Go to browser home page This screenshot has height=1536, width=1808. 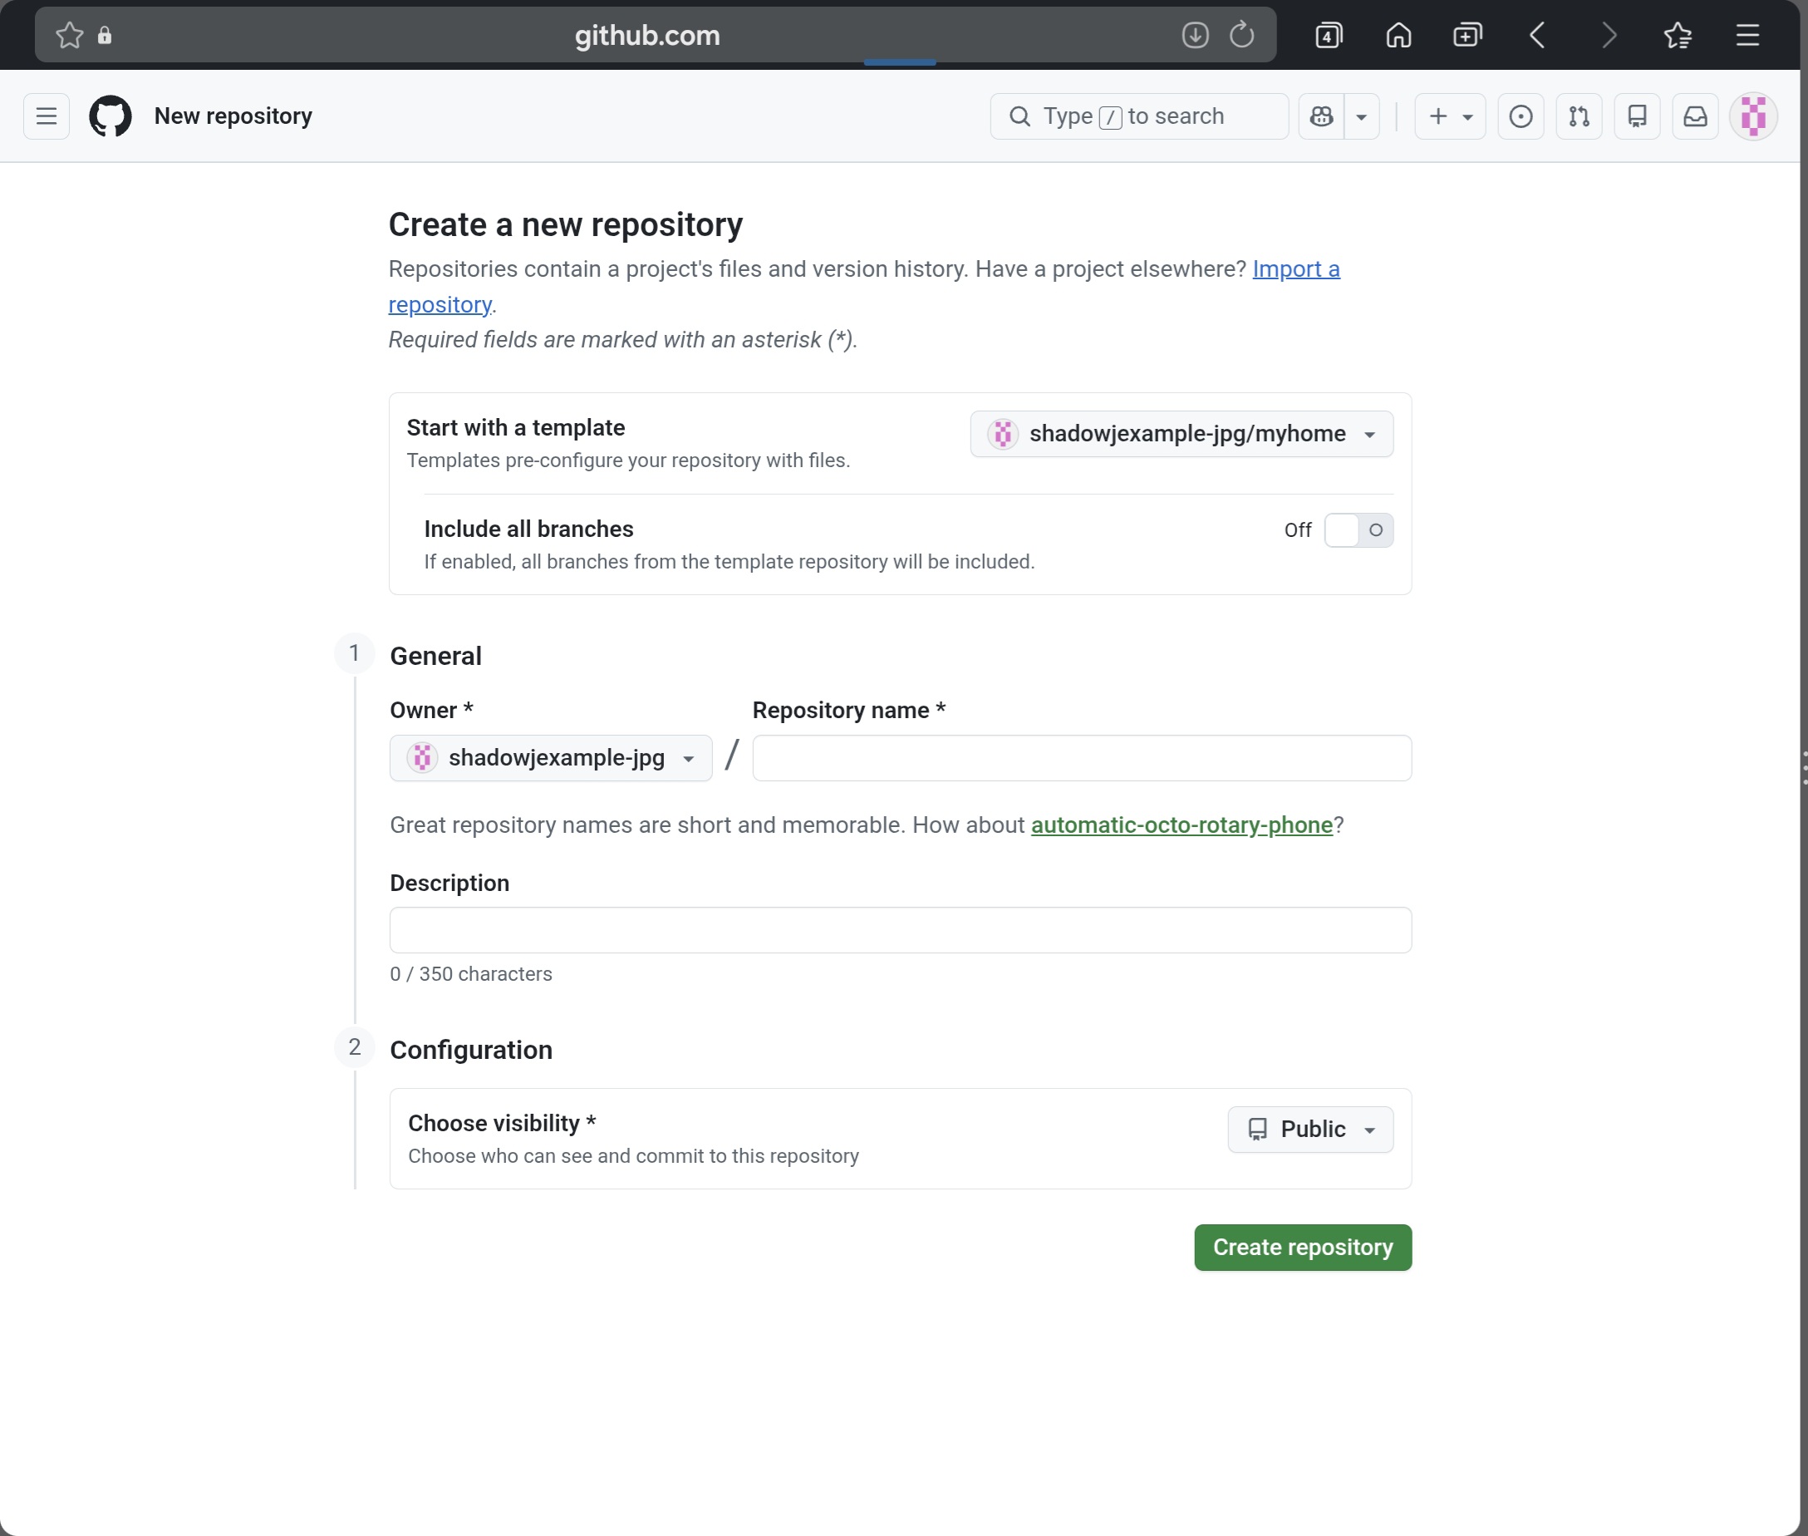(x=1398, y=35)
